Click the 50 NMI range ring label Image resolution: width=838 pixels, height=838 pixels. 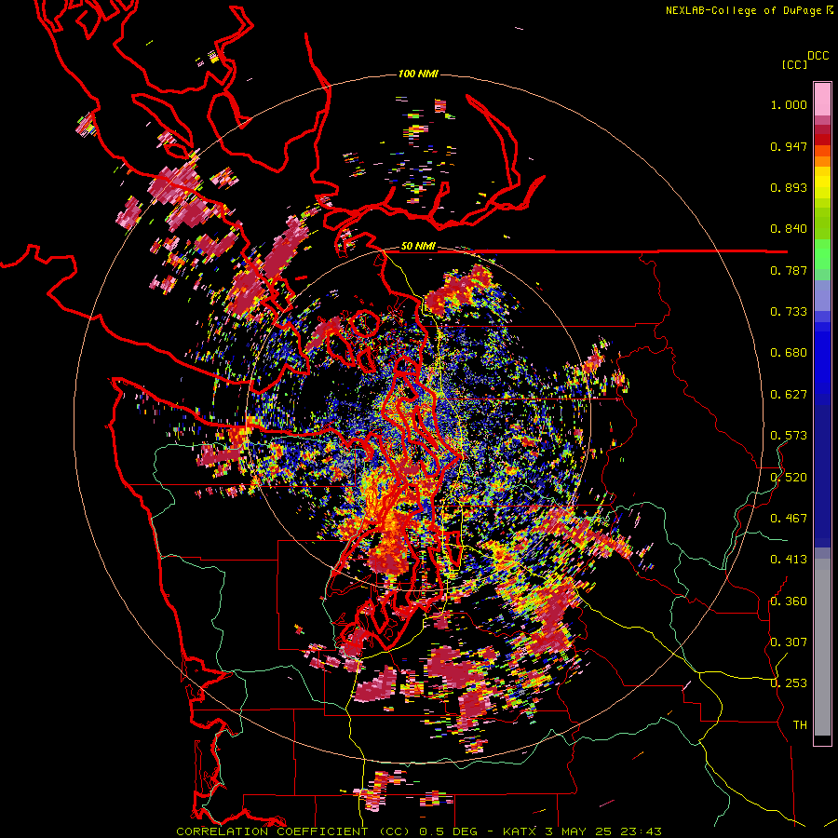point(418,246)
